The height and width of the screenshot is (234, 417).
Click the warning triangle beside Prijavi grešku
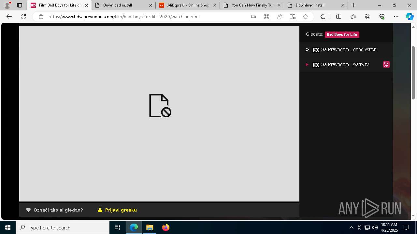click(x=100, y=210)
